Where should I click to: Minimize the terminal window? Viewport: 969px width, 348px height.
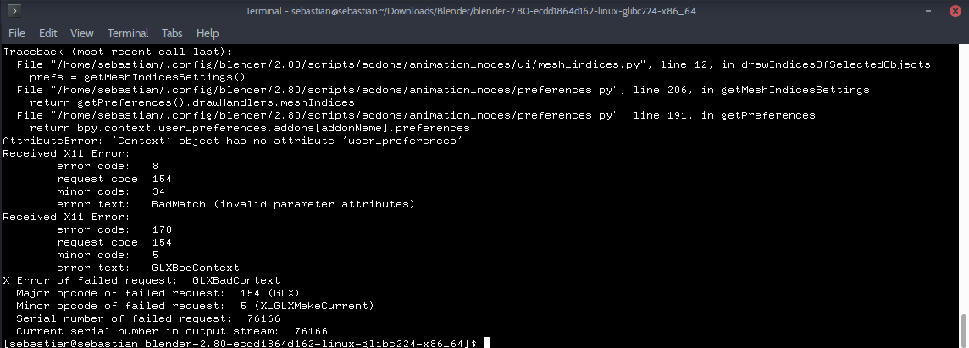click(929, 11)
